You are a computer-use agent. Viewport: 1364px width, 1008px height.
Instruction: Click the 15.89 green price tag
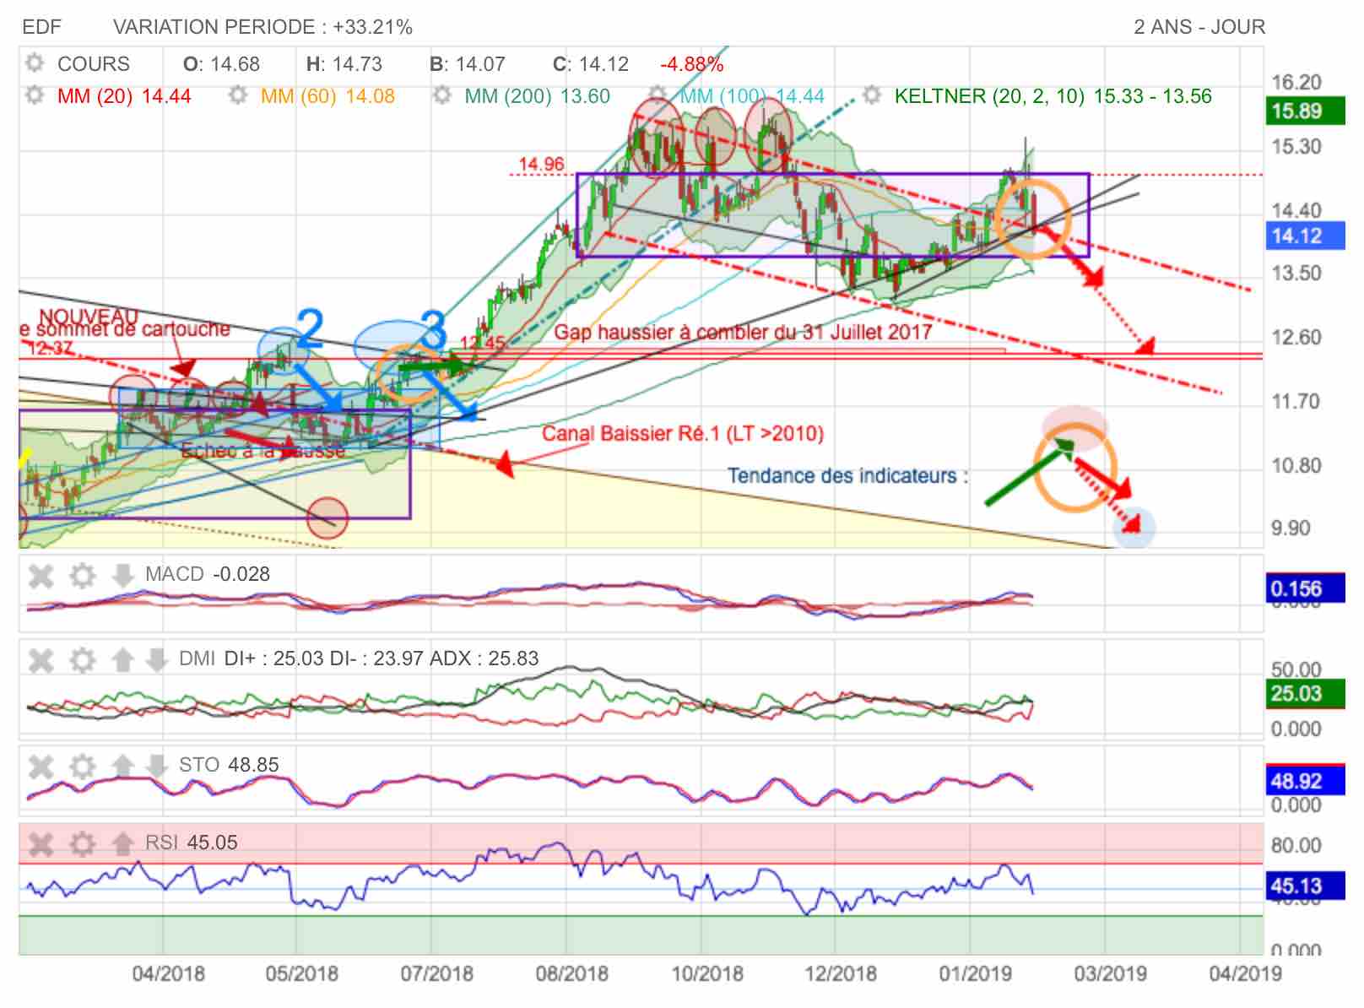pyautogui.click(x=1307, y=111)
